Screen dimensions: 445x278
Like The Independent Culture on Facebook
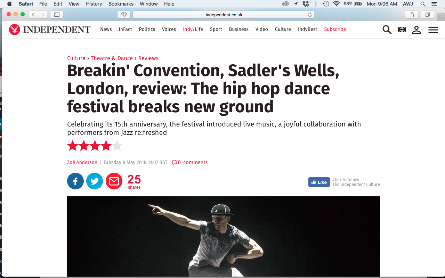tap(319, 182)
